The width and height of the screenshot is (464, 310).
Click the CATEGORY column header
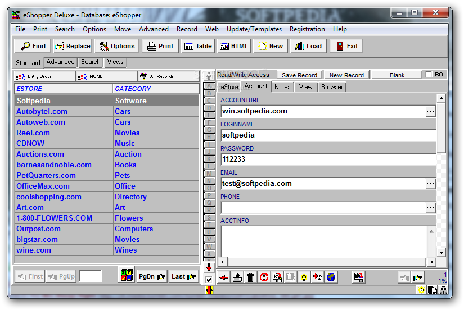coord(156,89)
